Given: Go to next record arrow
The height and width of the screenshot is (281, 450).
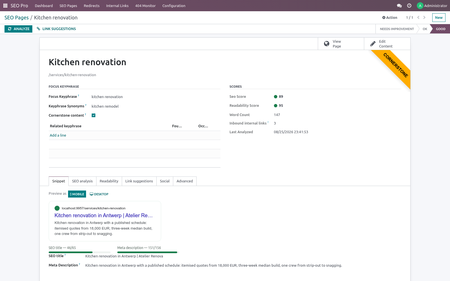Looking at the screenshot, I should tap(424, 17).
